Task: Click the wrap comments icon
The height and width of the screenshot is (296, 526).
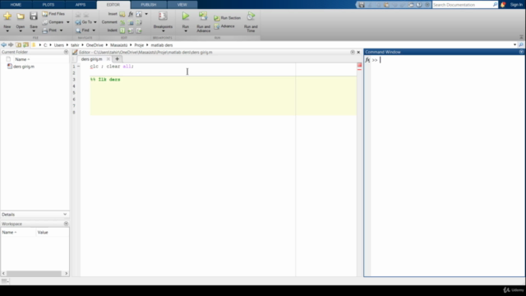Action: click(139, 22)
